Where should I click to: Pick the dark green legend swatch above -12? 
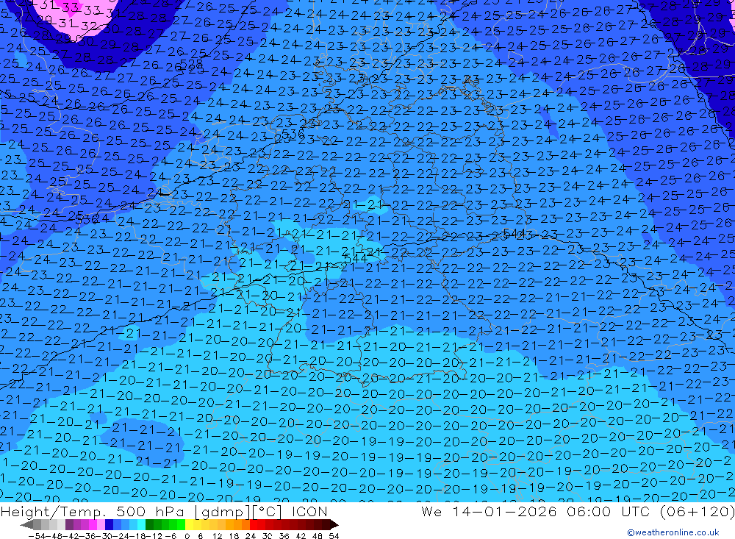tap(149, 524)
